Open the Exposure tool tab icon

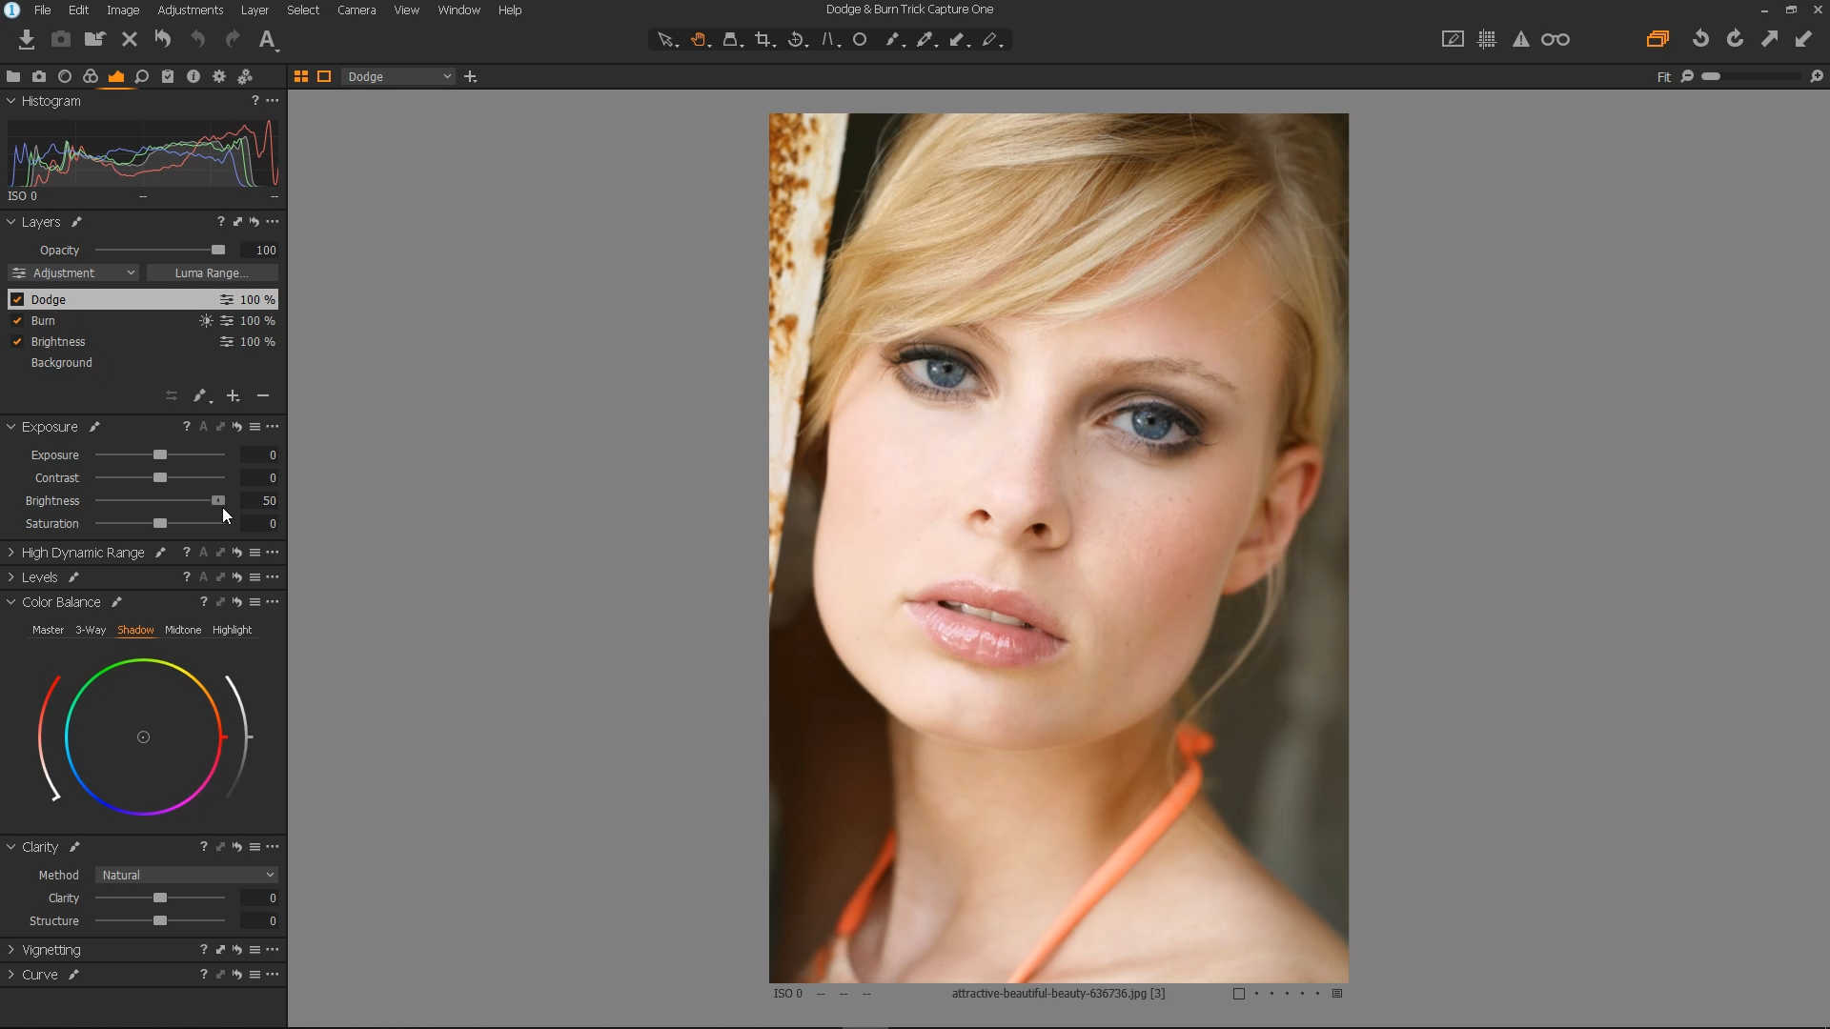116,76
